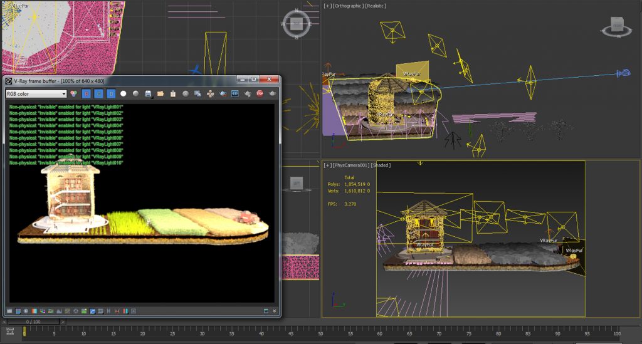Open the RGB color channel dropdown
The image size is (642, 344).
coord(36,93)
